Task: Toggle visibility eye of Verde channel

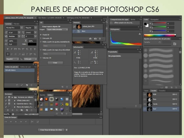Action: [145, 104]
